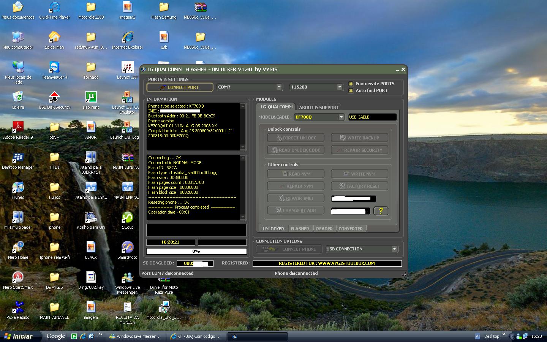
Task: Launch Nero StartSmart icon
Action: coord(18,280)
